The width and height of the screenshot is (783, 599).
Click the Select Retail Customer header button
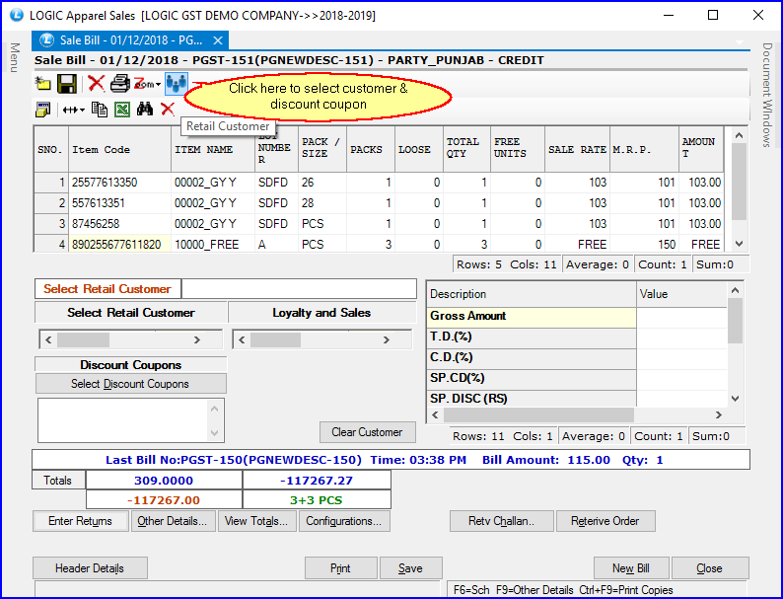[x=131, y=313]
